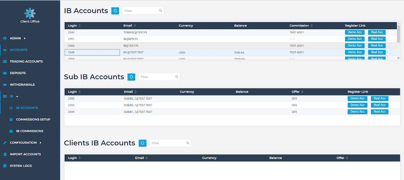Sort IB Accounts by Commission column
Image resolution: width=404 pixels, height=180 pixels.
312,26
